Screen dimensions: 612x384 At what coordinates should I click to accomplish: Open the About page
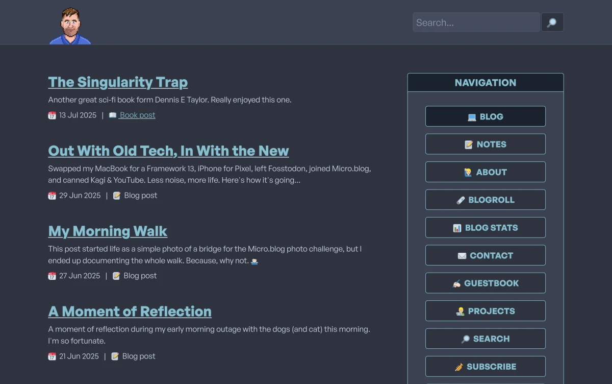pos(485,172)
